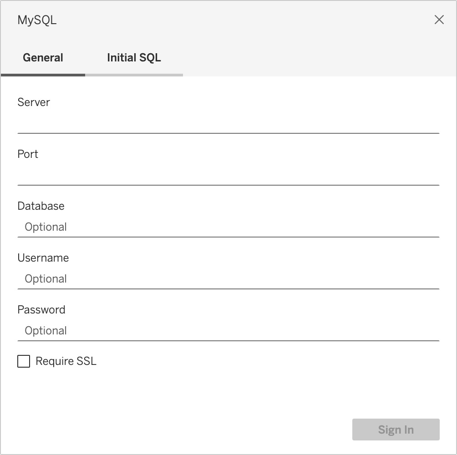Click the Optional placeholder under Password
Screen dimensions: 457x455
[46, 330]
